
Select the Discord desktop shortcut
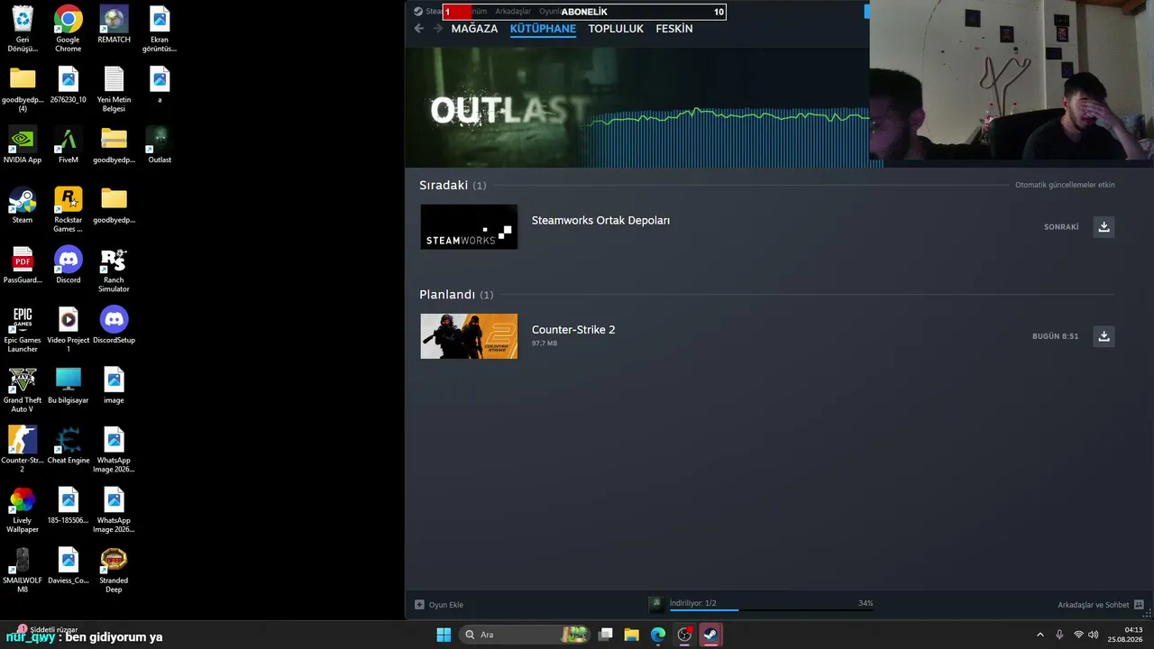point(68,265)
